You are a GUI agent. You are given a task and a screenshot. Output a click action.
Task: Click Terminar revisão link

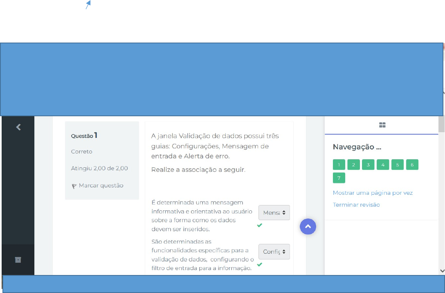pyautogui.click(x=356, y=205)
